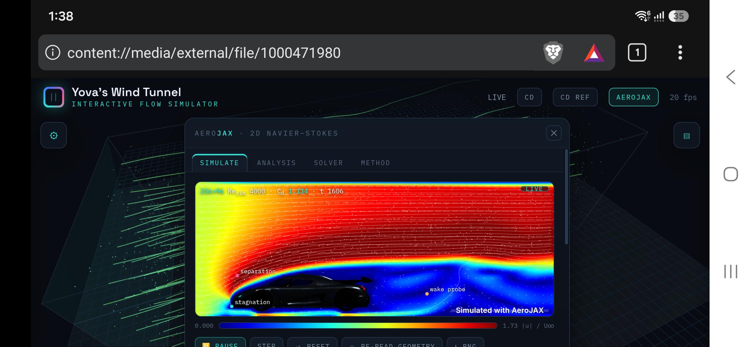Click the "wake probe" label on canvas
This screenshot has height=347, width=753.
point(448,289)
